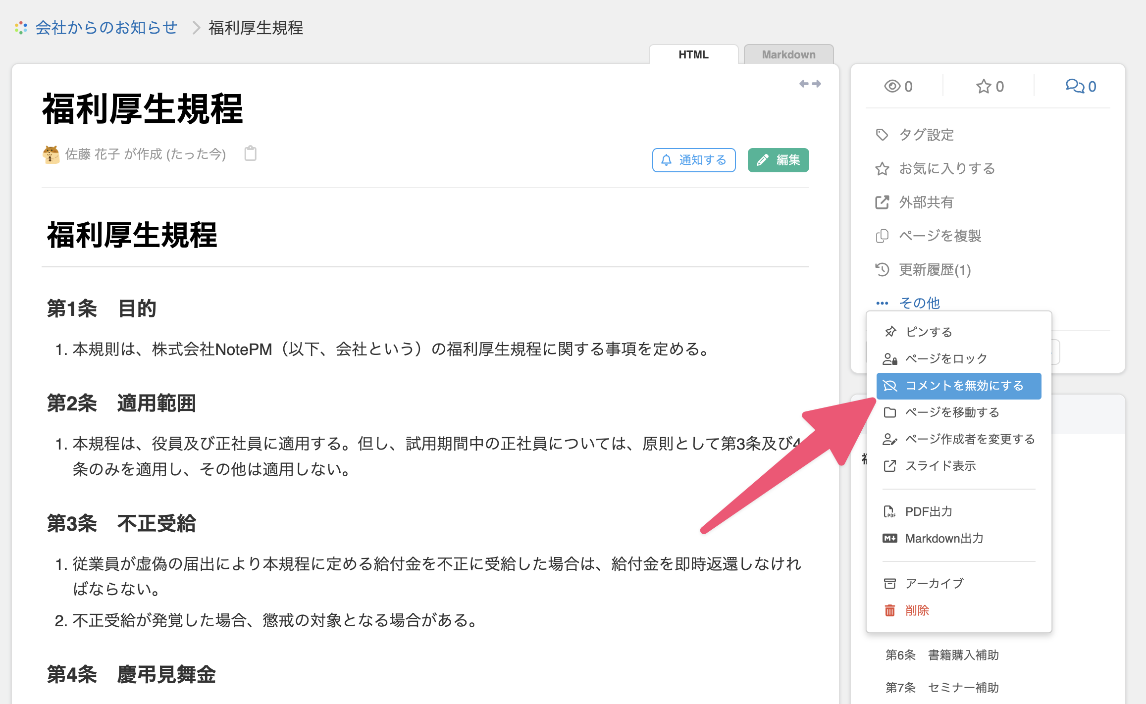Click the green 編集 button
1146x704 pixels.
pos(778,160)
